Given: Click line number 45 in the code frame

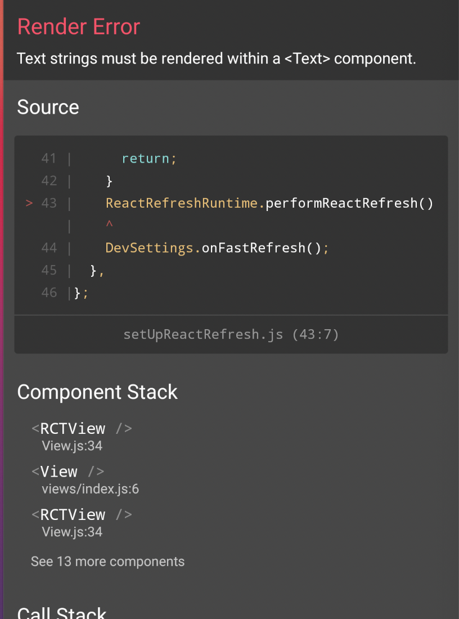Looking at the screenshot, I should [x=49, y=270].
